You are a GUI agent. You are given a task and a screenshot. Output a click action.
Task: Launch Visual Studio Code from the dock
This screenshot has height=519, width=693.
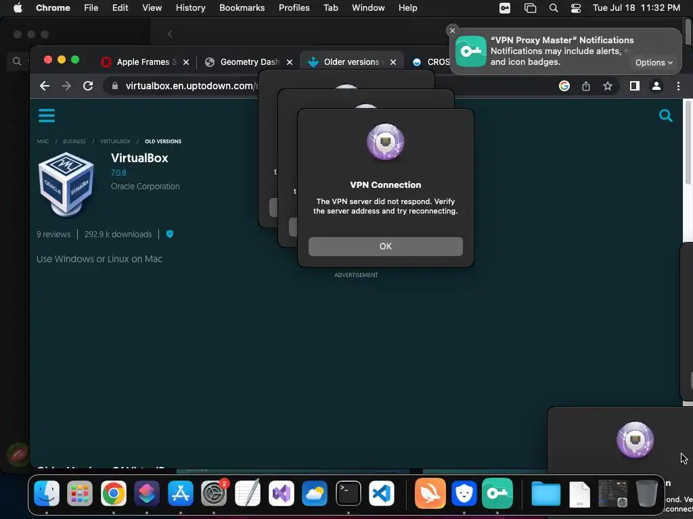point(382,493)
